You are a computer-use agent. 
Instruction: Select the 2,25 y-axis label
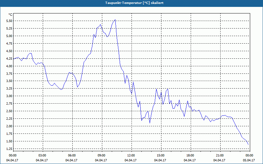click(x=9, y=119)
